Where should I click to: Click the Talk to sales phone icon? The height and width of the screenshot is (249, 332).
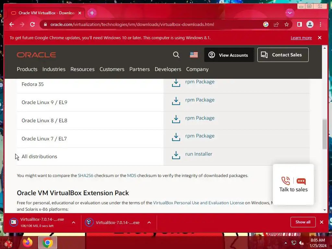(286, 181)
